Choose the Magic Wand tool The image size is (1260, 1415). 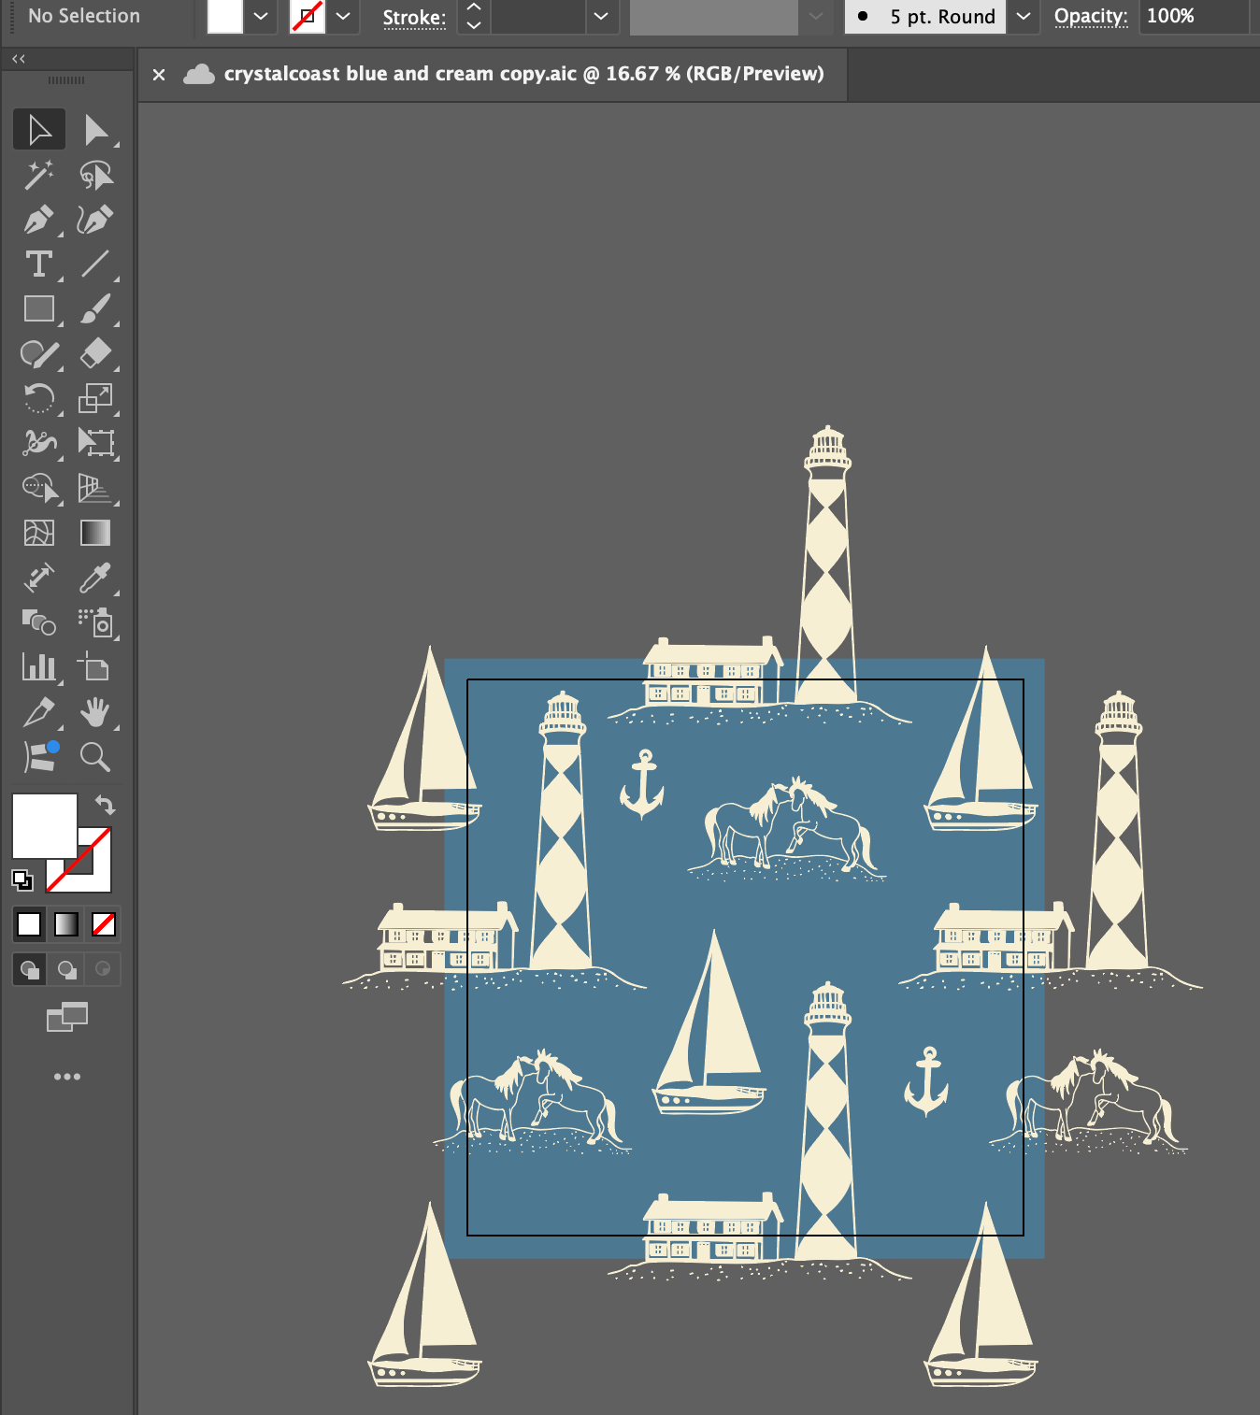pyautogui.click(x=38, y=175)
